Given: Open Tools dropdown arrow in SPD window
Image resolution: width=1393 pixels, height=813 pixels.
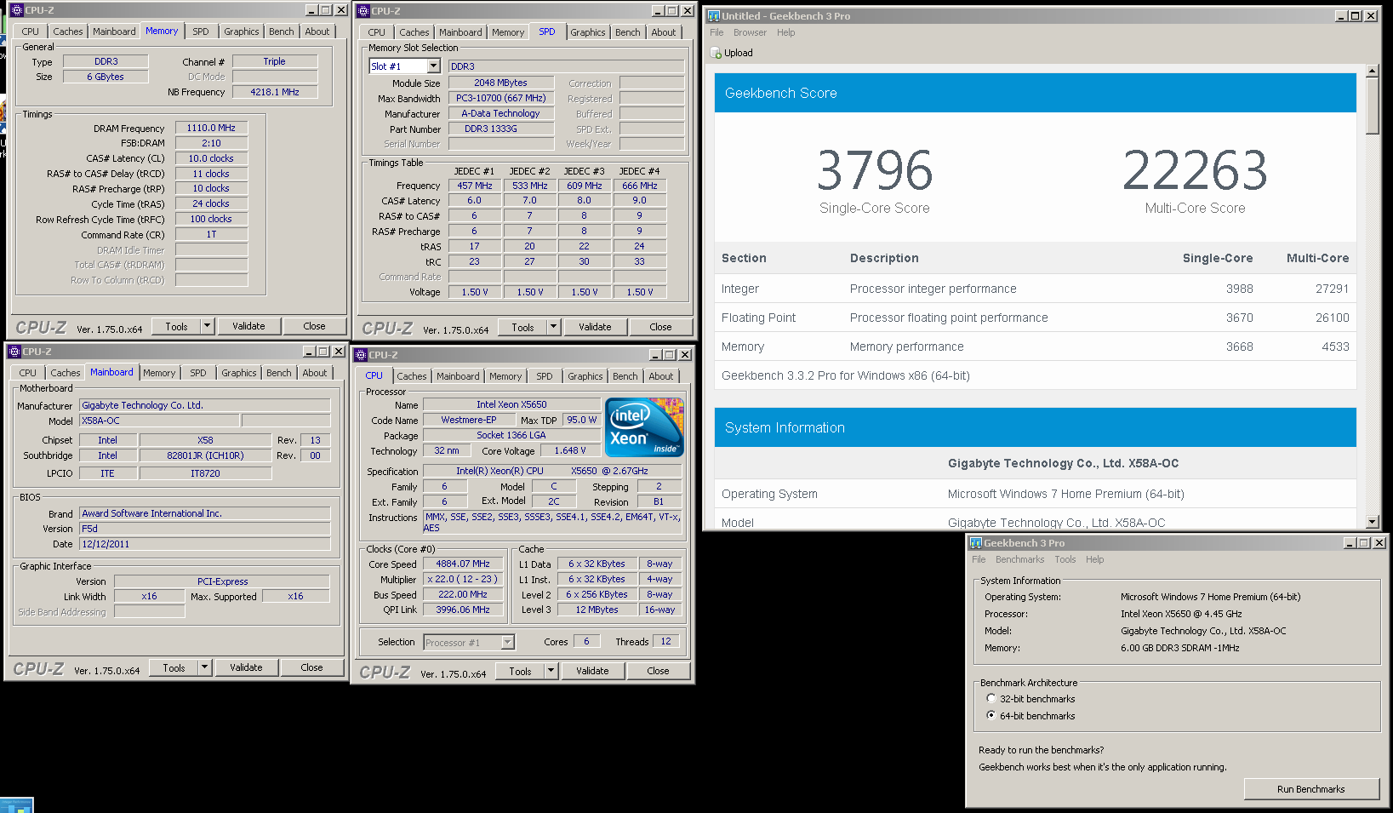Looking at the screenshot, I should [x=553, y=327].
